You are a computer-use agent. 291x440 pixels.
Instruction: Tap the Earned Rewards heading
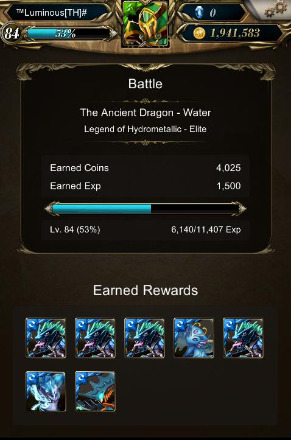(x=145, y=290)
